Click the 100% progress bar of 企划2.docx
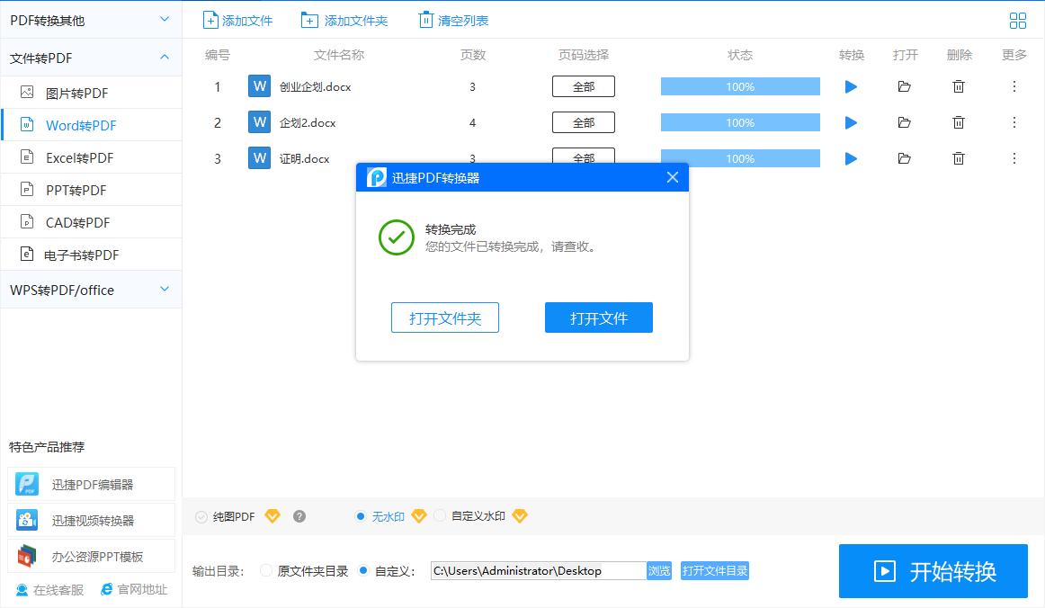 [x=739, y=122]
